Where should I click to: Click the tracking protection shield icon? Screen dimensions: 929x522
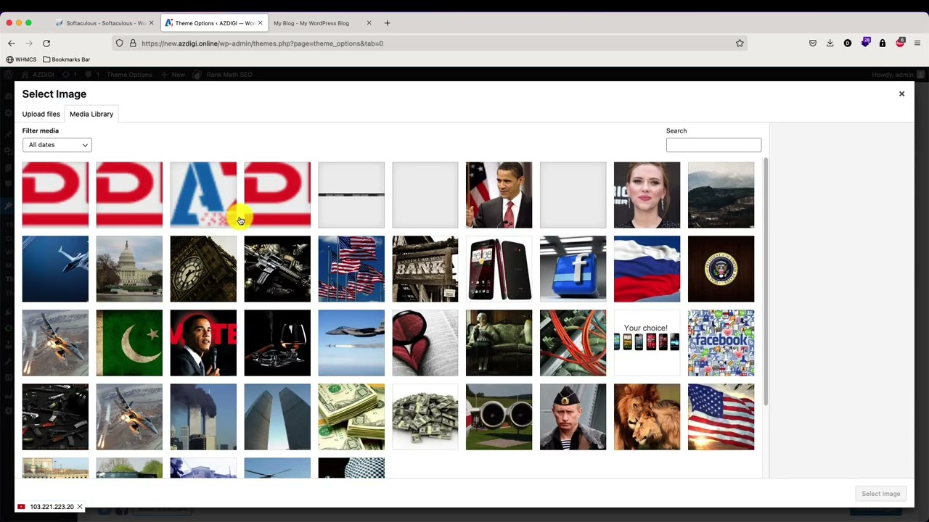pos(120,43)
